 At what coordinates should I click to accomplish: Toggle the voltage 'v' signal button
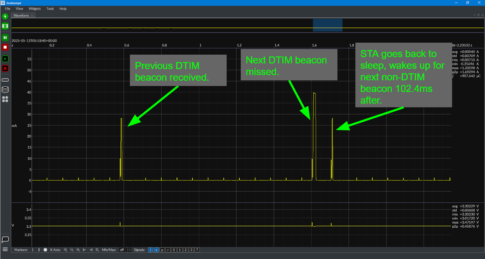pos(156,250)
